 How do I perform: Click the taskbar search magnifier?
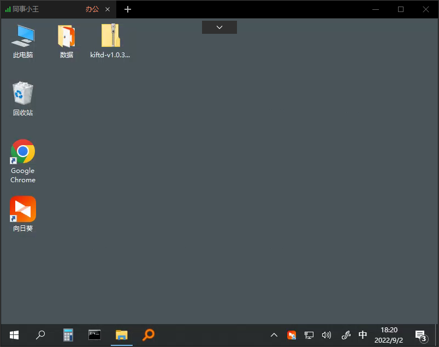pyautogui.click(x=40, y=335)
